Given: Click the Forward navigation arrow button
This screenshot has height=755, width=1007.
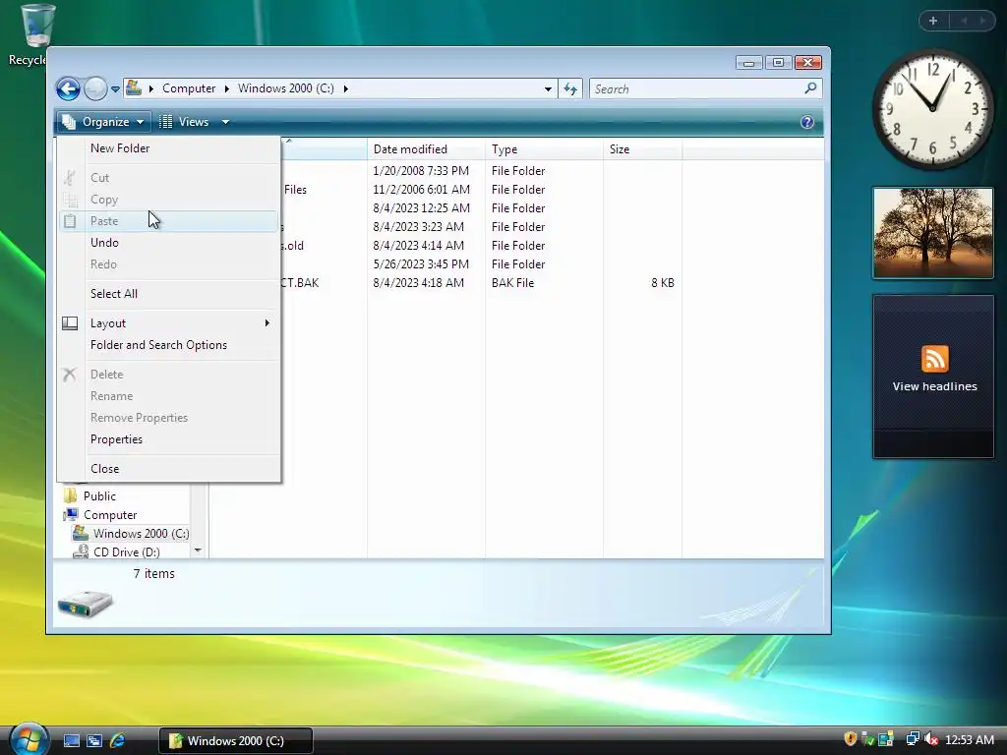Looking at the screenshot, I should pyautogui.click(x=95, y=88).
